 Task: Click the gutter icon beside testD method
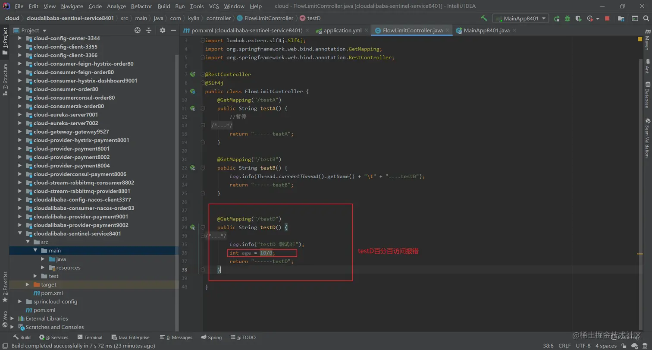(193, 227)
